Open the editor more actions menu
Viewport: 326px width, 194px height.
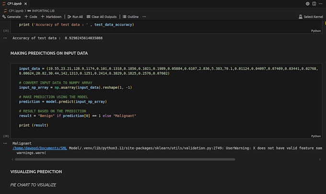(x=321, y=3)
